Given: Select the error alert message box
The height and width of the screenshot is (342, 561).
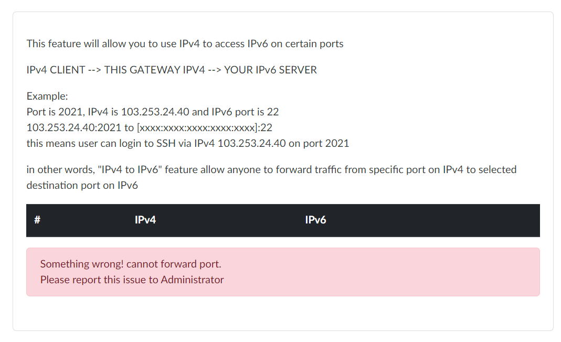Looking at the screenshot, I should coord(283,272).
